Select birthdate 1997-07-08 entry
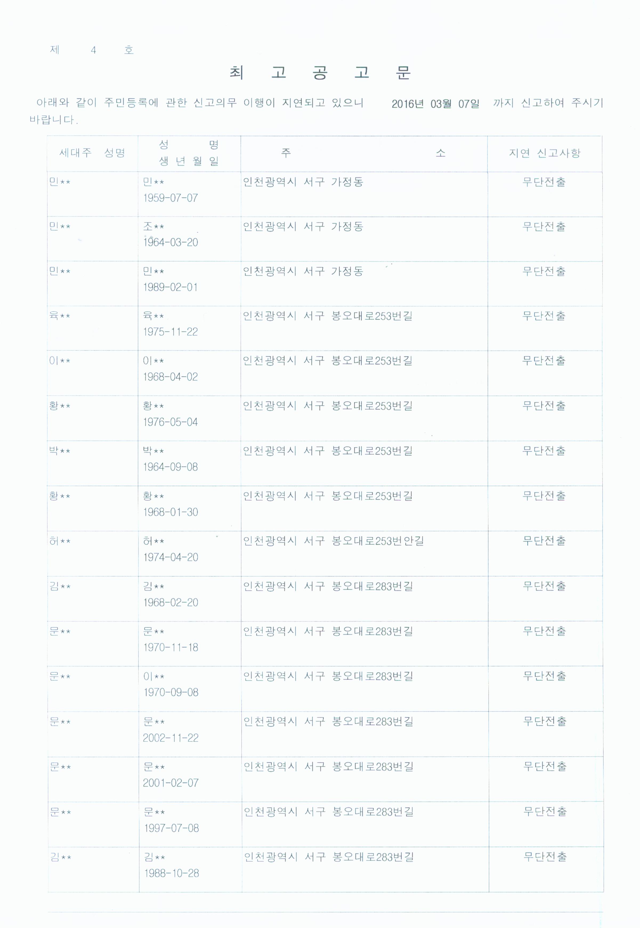 171,828
